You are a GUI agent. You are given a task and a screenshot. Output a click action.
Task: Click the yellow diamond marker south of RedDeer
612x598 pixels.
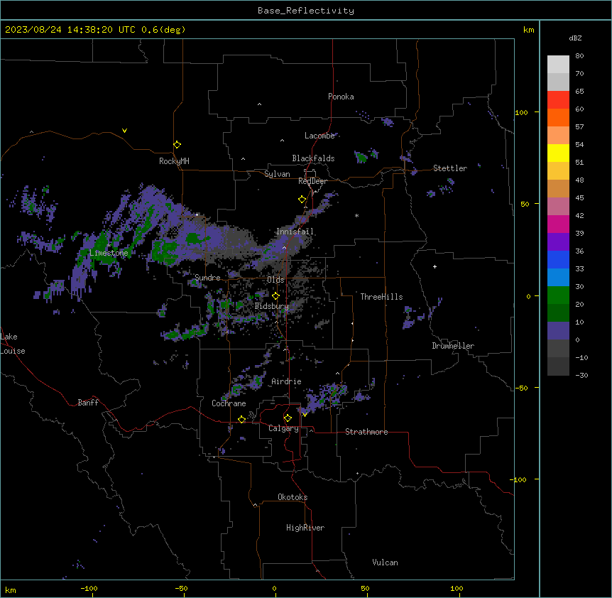click(302, 200)
